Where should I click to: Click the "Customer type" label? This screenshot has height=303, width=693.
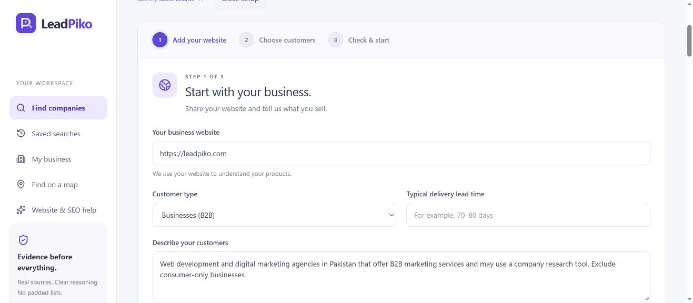[x=175, y=194]
